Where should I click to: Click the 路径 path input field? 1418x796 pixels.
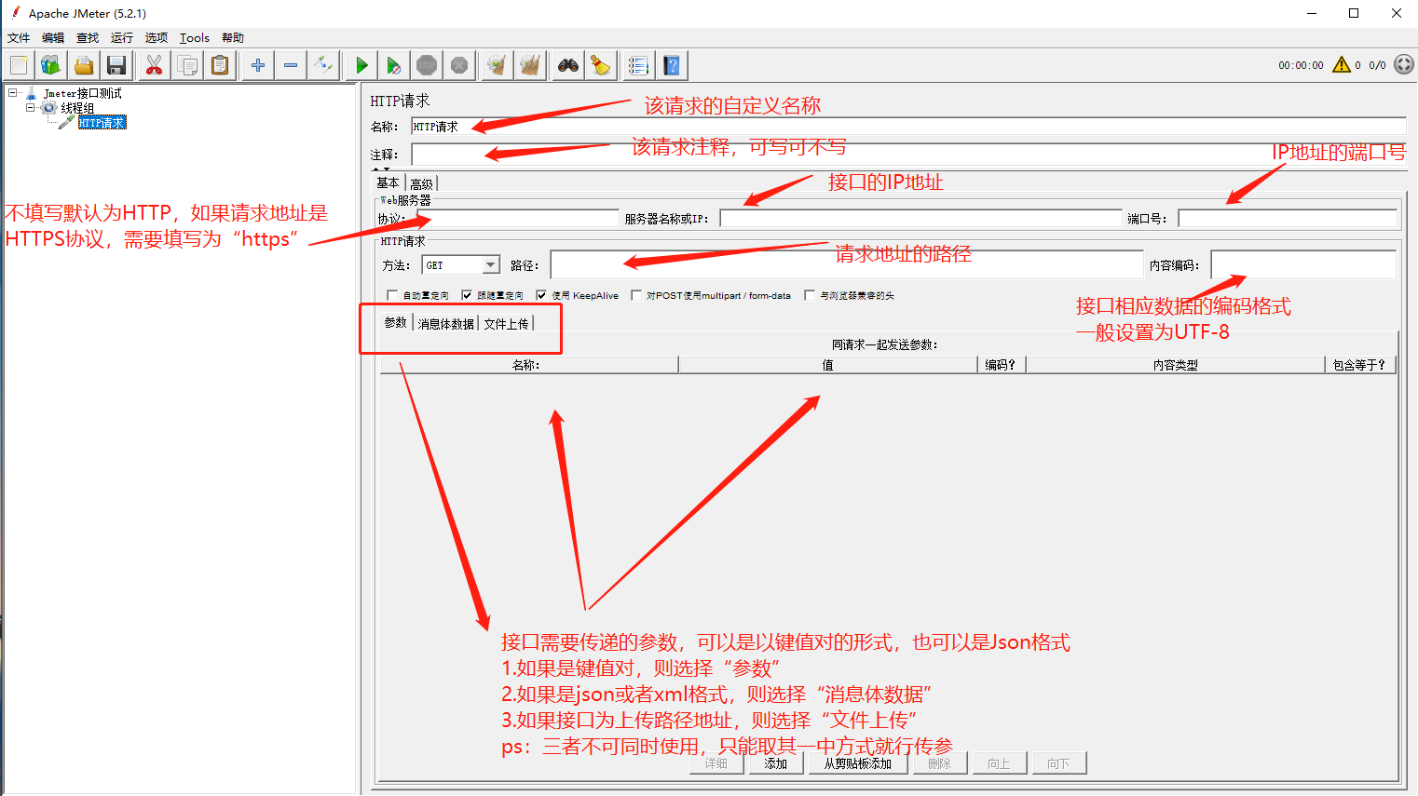click(847, 264)
